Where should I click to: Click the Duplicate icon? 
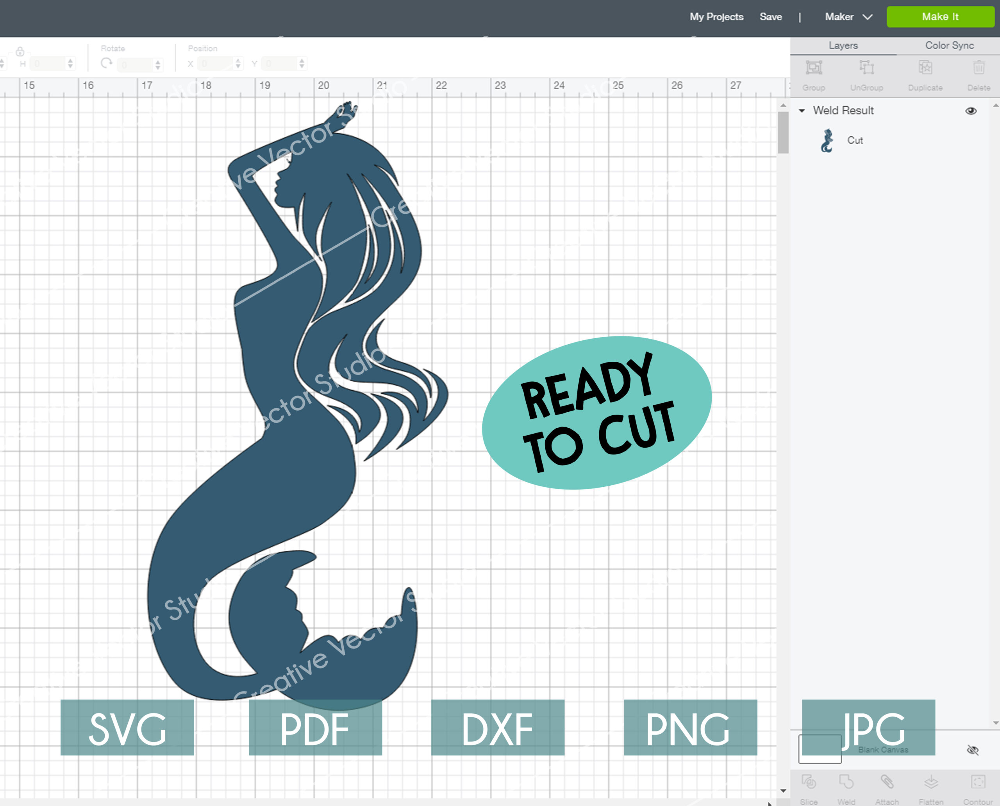coord(925,68)
